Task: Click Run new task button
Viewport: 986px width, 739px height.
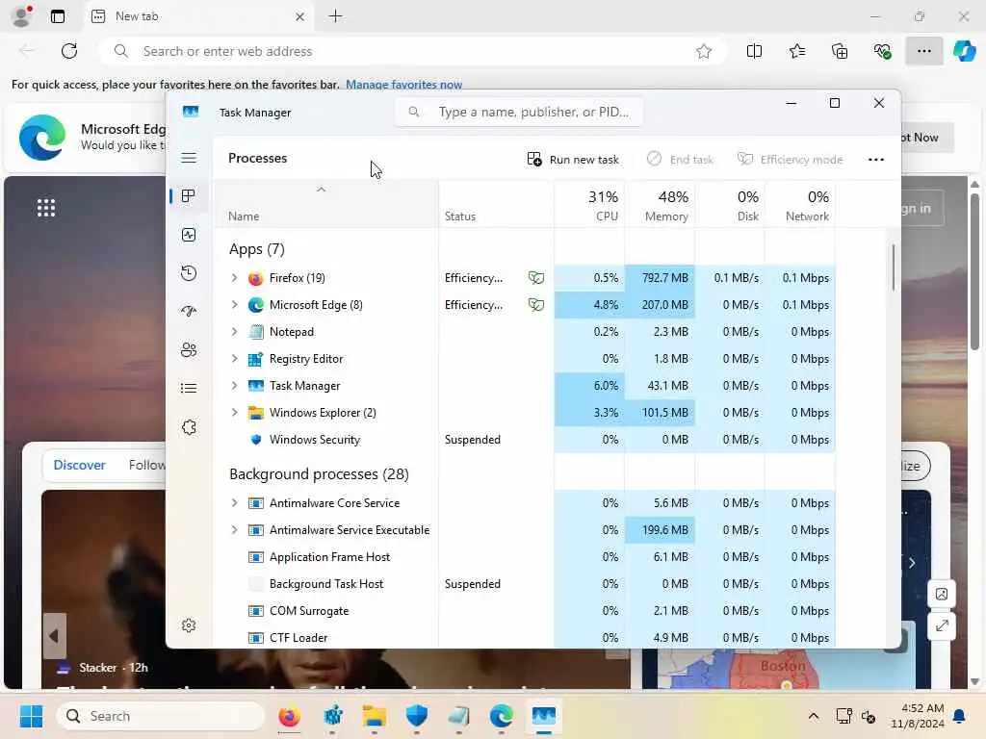Action: tap(573, 160)
